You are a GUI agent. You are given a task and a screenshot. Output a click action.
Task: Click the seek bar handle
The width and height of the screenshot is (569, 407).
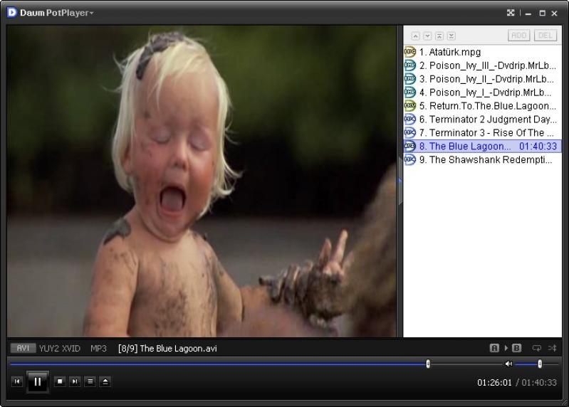(428, 364)
